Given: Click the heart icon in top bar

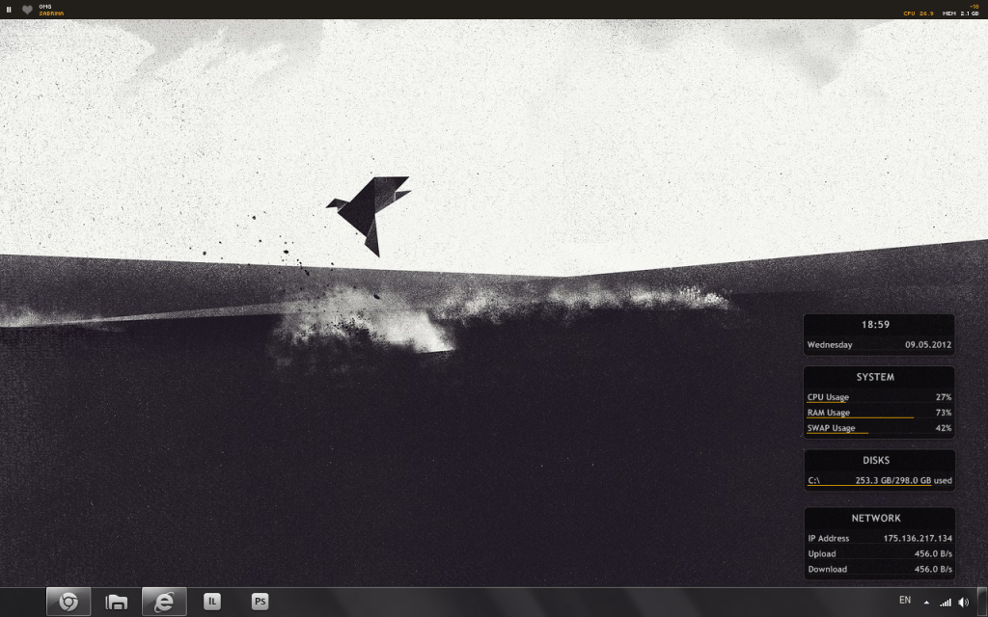Looking at the screenshot, I should coord(27,10).
